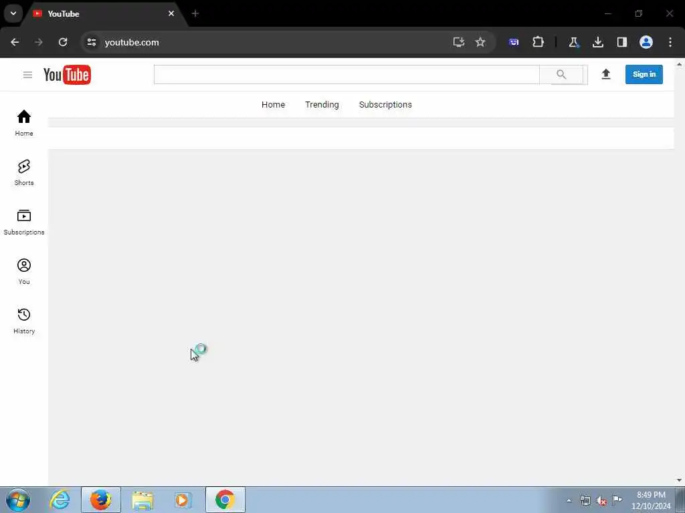Open You in the left sidebar
Viewport: 685px width, 513px height.
click(x=24, y=271)
